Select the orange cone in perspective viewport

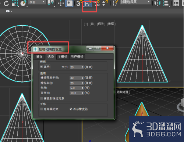[142, 109]
